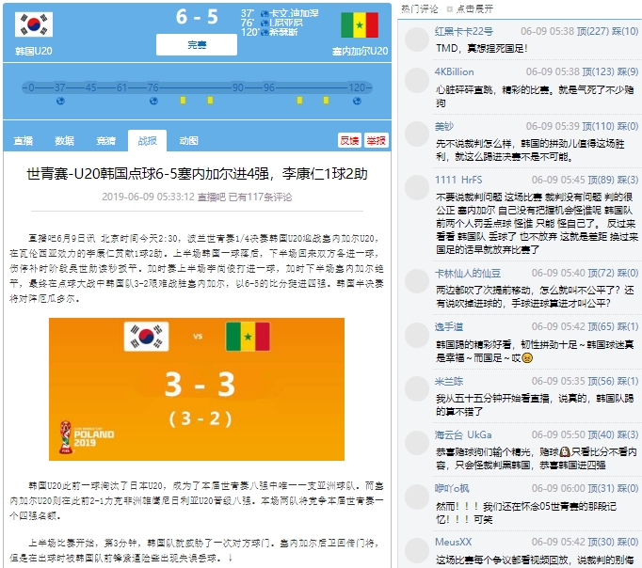Image resolution: width=642 pixels, height=568 pixels.
Task: Click the goal ball marker at minute 76
Action: tap(153, 101)
